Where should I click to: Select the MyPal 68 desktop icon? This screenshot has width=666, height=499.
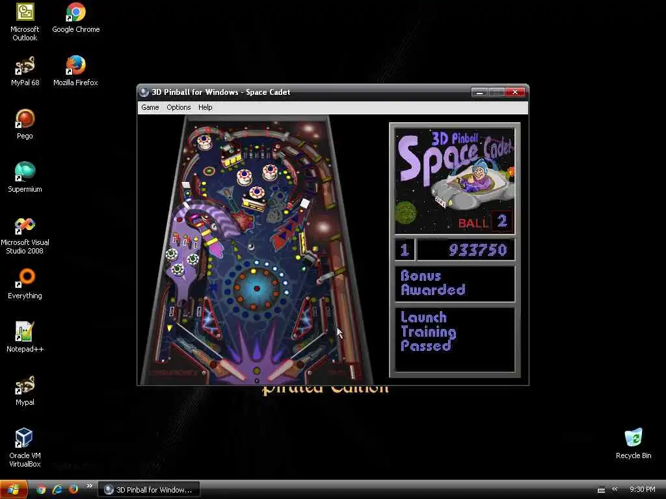pos(25,71)
